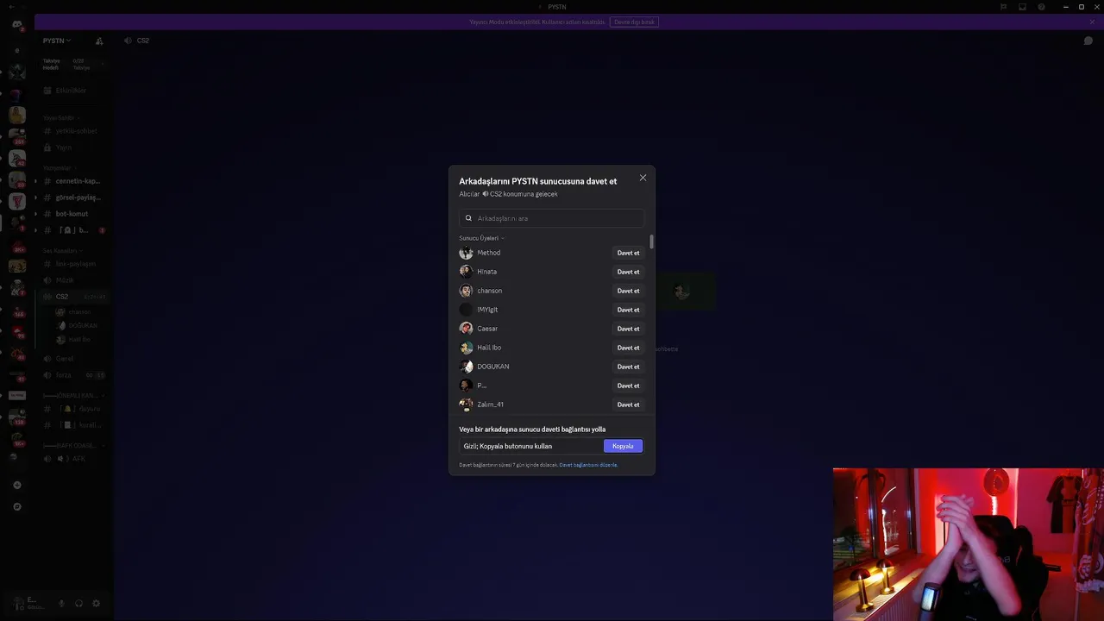Click Devre dışı bırak streamer mode button
Screen dimensions: 1104x621
click(634, 22)
